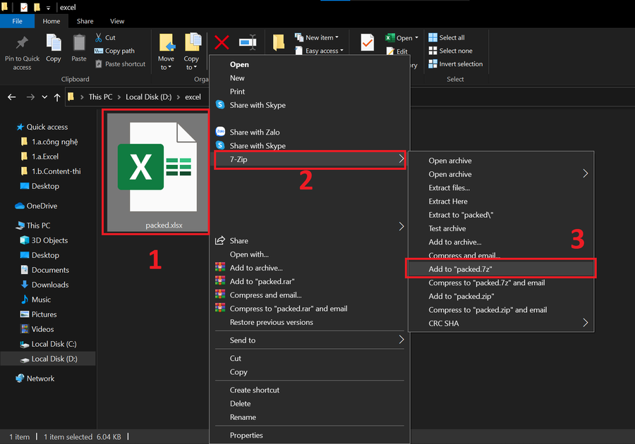
Task: Click Pin to Quick access icon
Action: [22, 43]
